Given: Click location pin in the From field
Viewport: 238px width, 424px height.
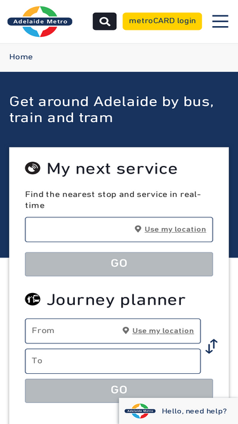Looking at the screenshot, I should tap(126, 331).
